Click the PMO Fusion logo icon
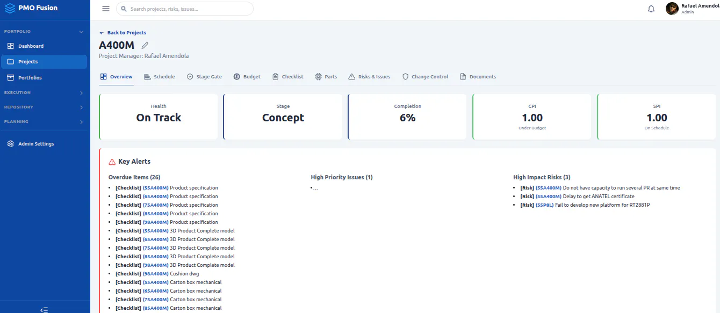Viewport: 720px width, 313px height. [x=10, y=8]
